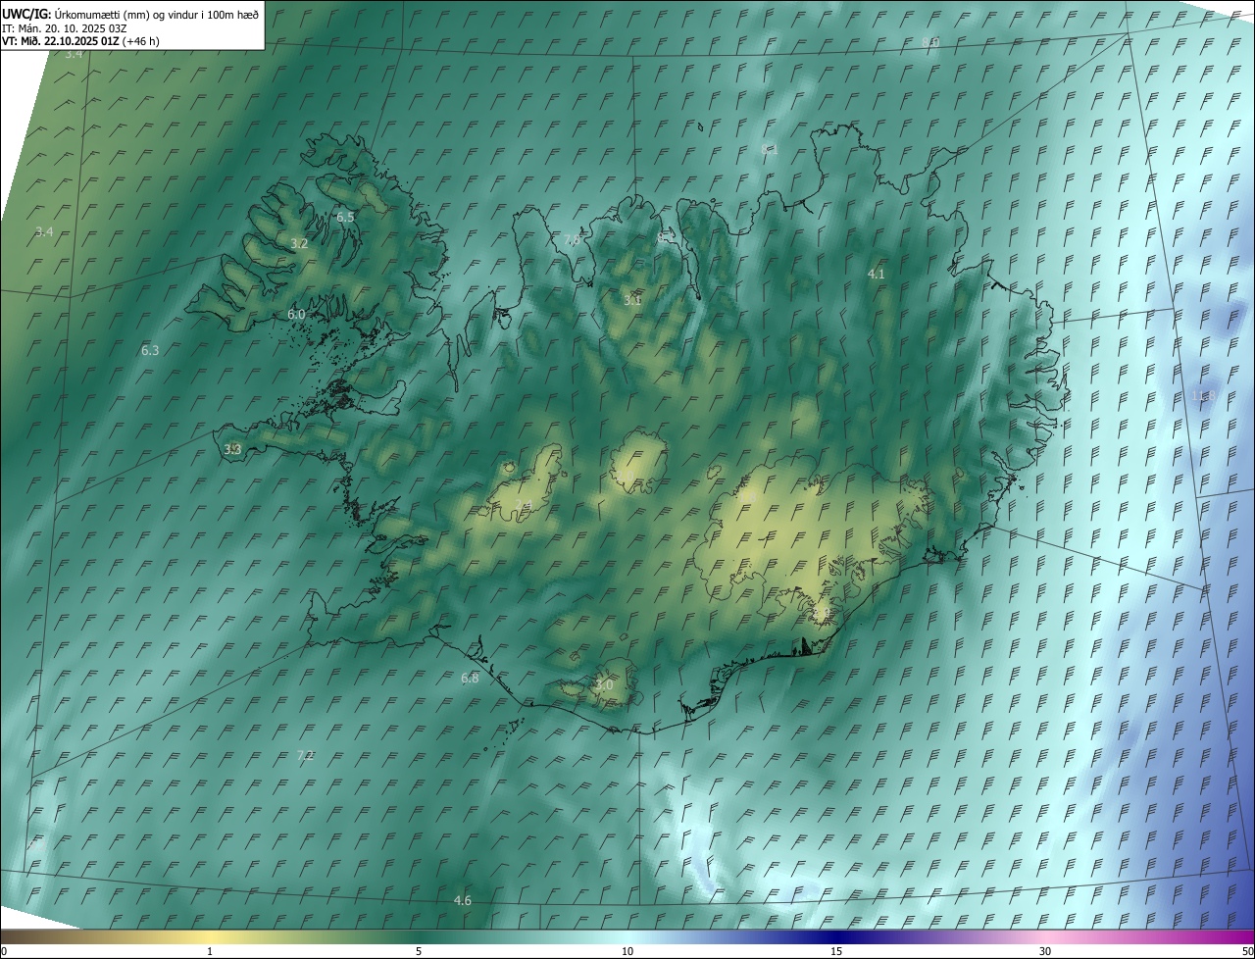Click the 6.5 precipitation value label
Screen dimensions: 1255x959
[x=345, y=217]
